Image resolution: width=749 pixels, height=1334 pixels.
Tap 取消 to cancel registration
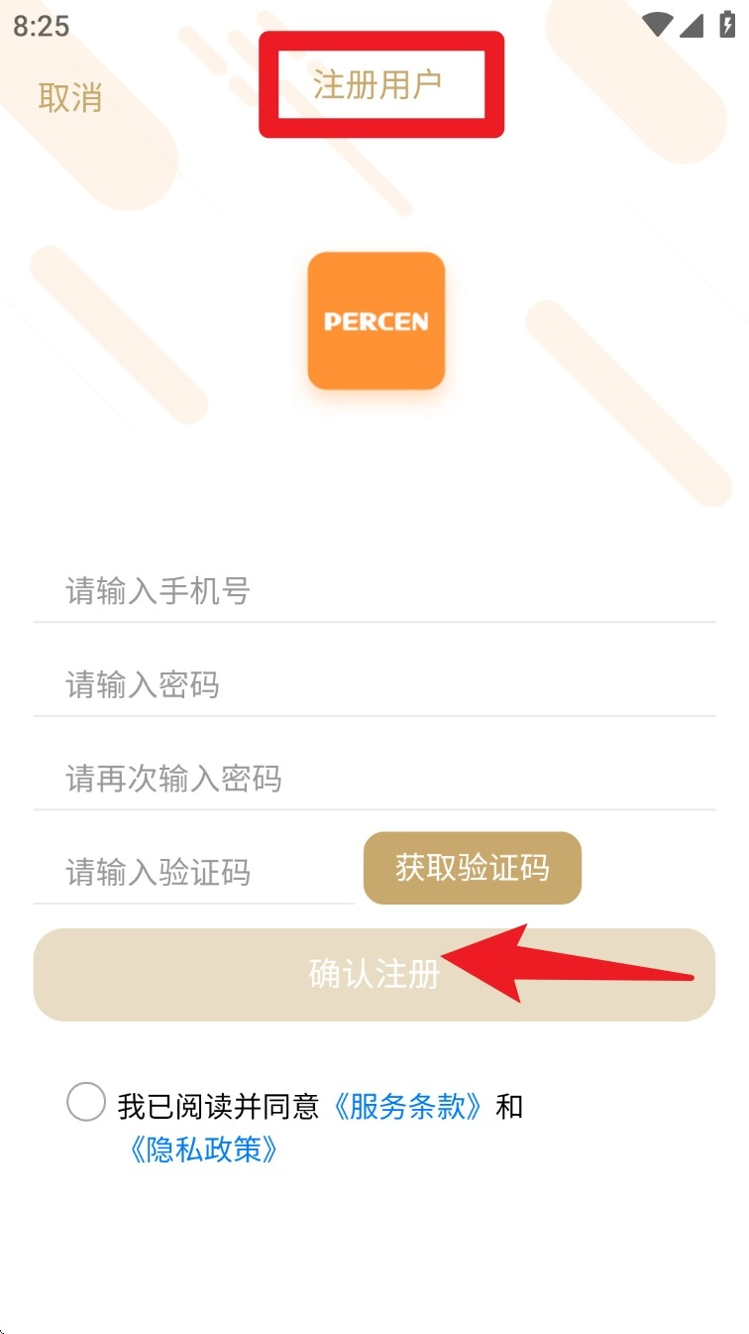click(x=69, y=97)
